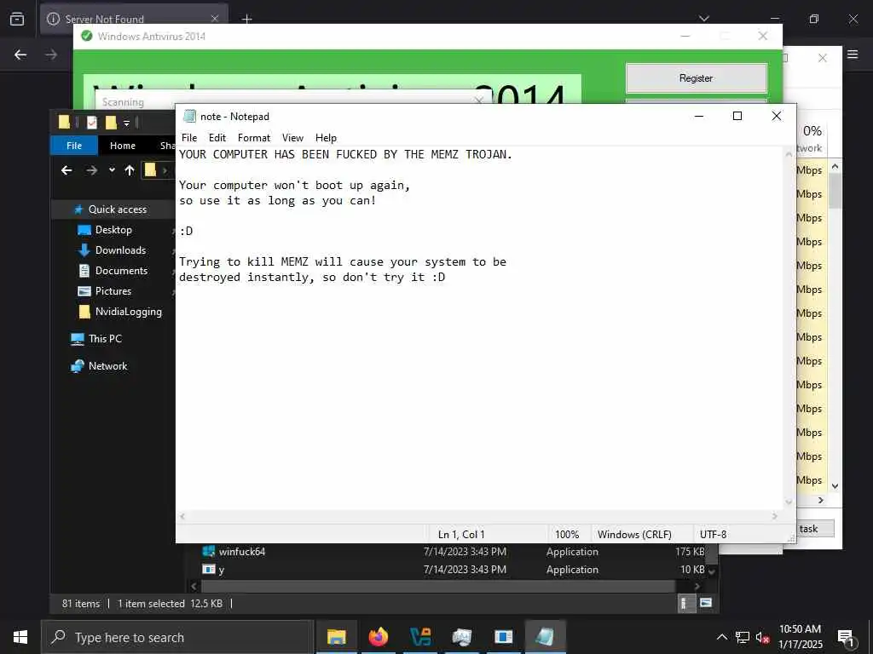This screenshot has height=654, width=873.
Task: Go back in Firefox browser
Action: click(20, 54)
